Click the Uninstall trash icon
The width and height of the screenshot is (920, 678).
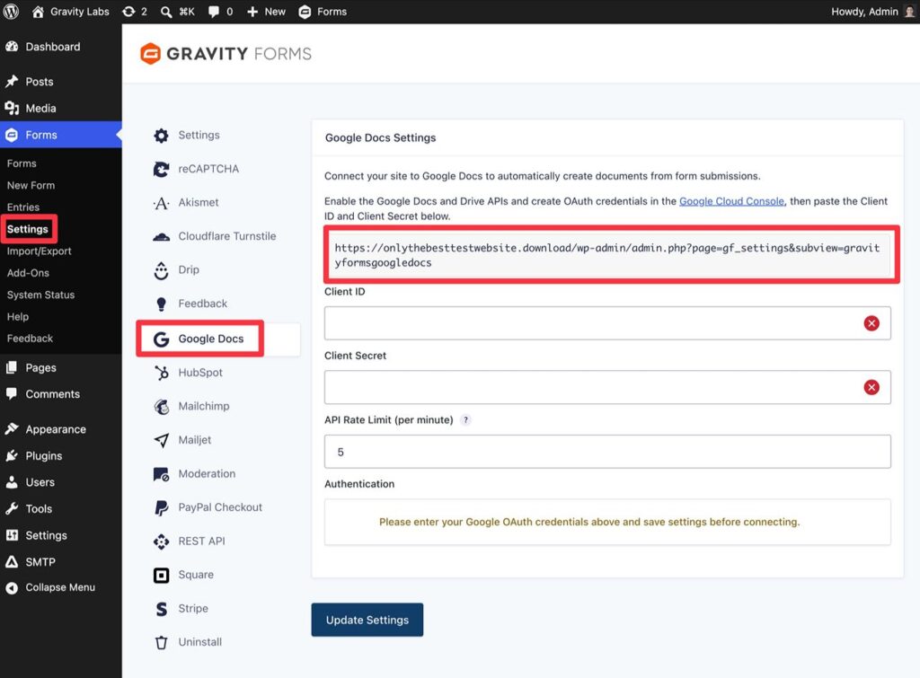pos(161,643)
